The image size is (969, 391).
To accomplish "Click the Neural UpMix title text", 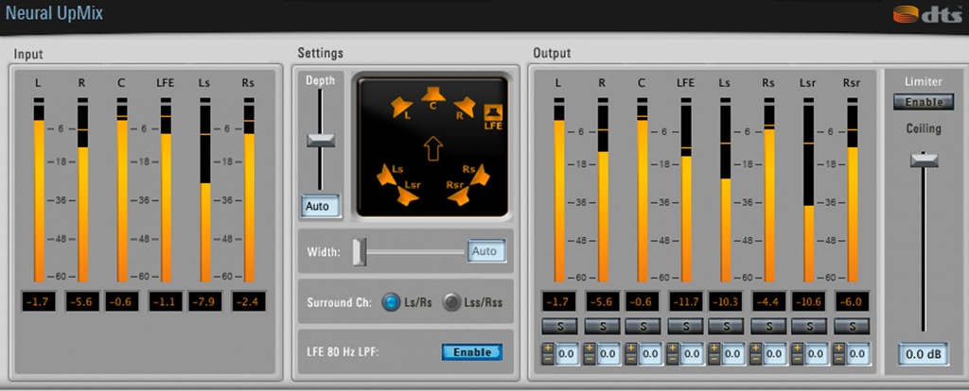I will [x=54, y=13].
